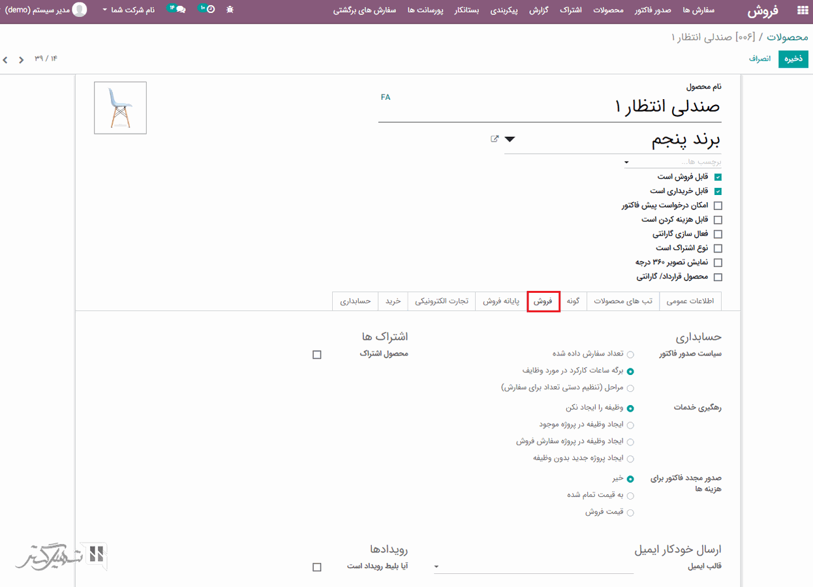Screen dimensions: 813x587
Task: Uncheck the 'قابل فروش است' checkbox
Action: point(718,177)
